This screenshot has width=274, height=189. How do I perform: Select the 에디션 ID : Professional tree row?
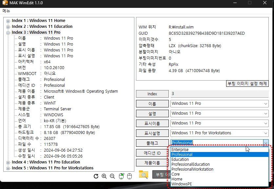41,85
